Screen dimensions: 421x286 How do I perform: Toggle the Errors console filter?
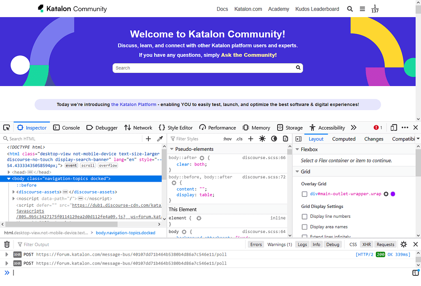coord(256,244)
